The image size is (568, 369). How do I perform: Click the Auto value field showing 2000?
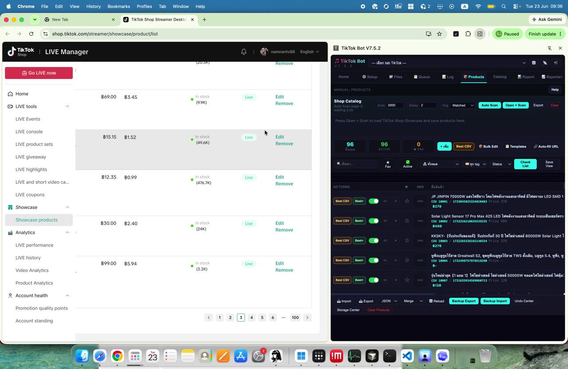point(395,105)
